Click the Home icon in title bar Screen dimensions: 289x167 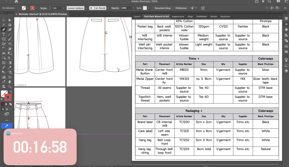click(16, 2)
